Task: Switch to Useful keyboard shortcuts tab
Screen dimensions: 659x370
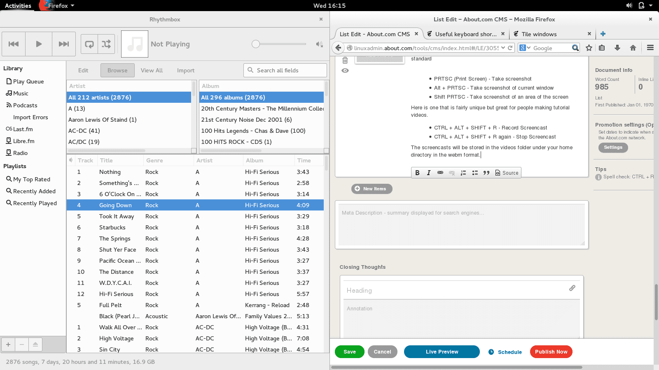Action: click(466, 34)
